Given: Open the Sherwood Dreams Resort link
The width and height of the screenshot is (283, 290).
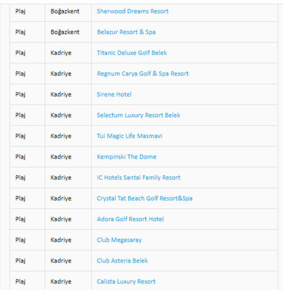Looking at the screenshot, I should pos(132,11).
